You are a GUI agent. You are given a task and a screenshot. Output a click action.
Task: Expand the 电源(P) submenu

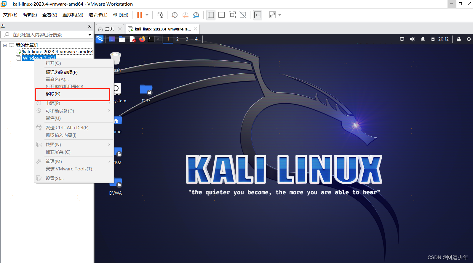click(74, 103)
